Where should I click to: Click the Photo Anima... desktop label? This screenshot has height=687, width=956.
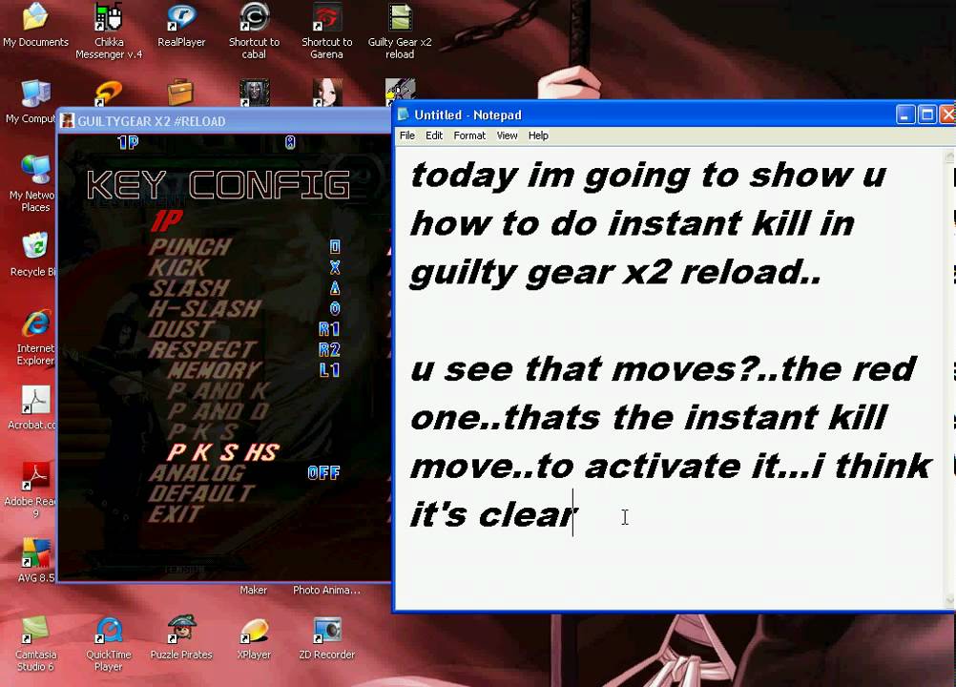(327, 590)
